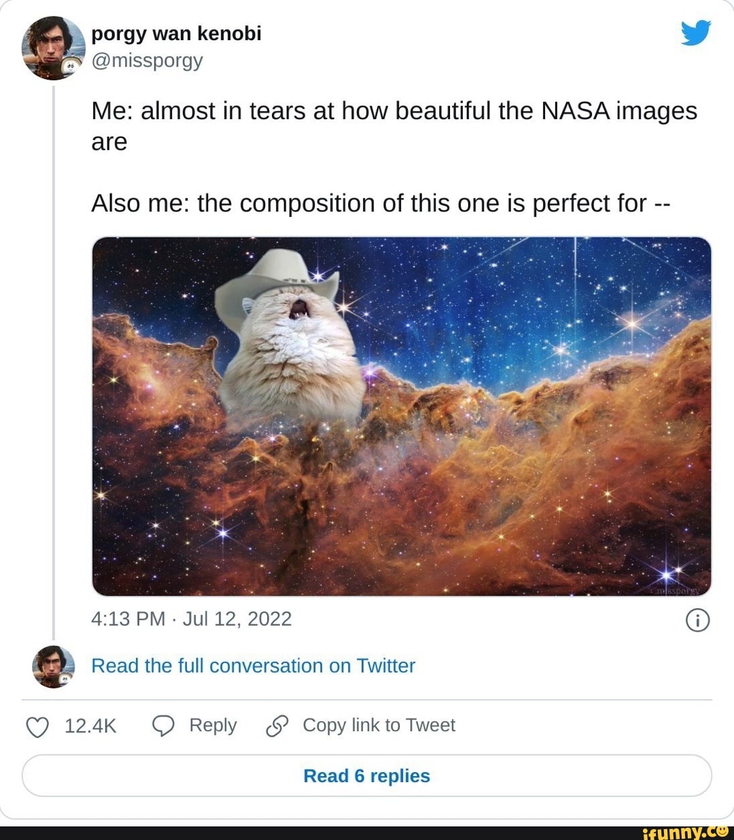Click the Read 6 replies button
Image resolution: width=734 pixels, height=840 pixels.
(x=367, y=775)
